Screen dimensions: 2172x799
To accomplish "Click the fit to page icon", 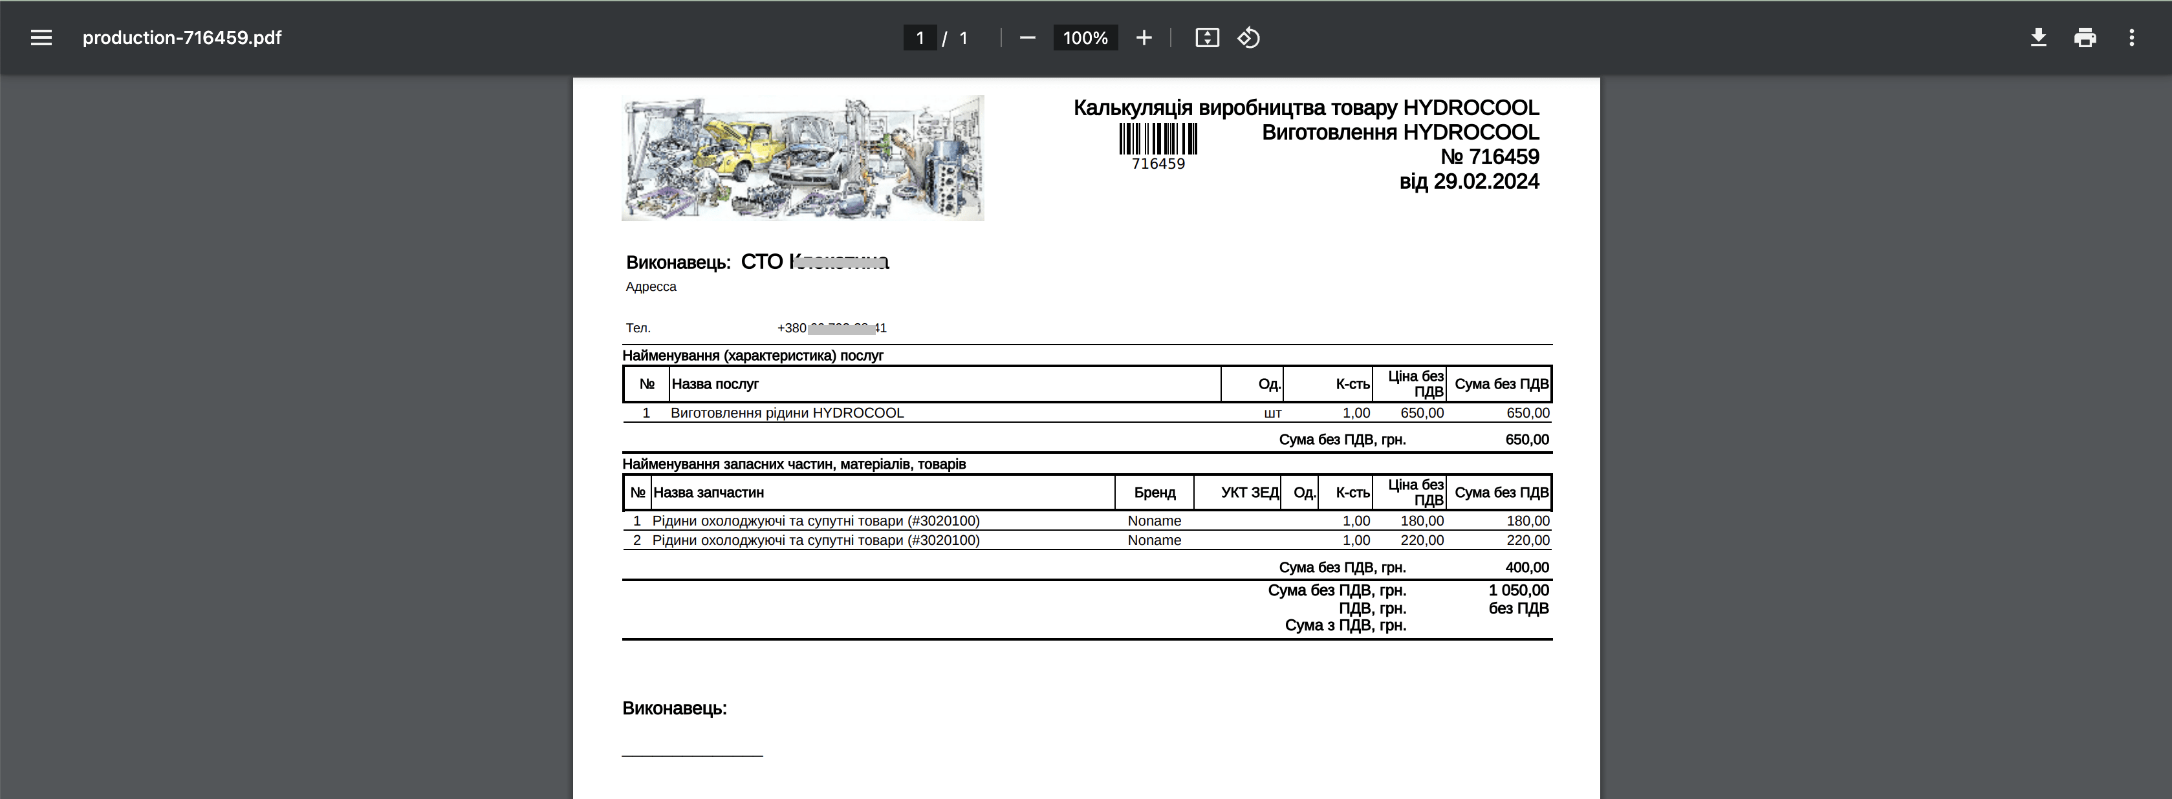I will 1206,38.
